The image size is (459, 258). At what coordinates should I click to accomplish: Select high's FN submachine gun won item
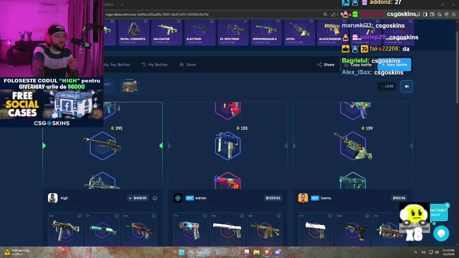tap(65, 229)
